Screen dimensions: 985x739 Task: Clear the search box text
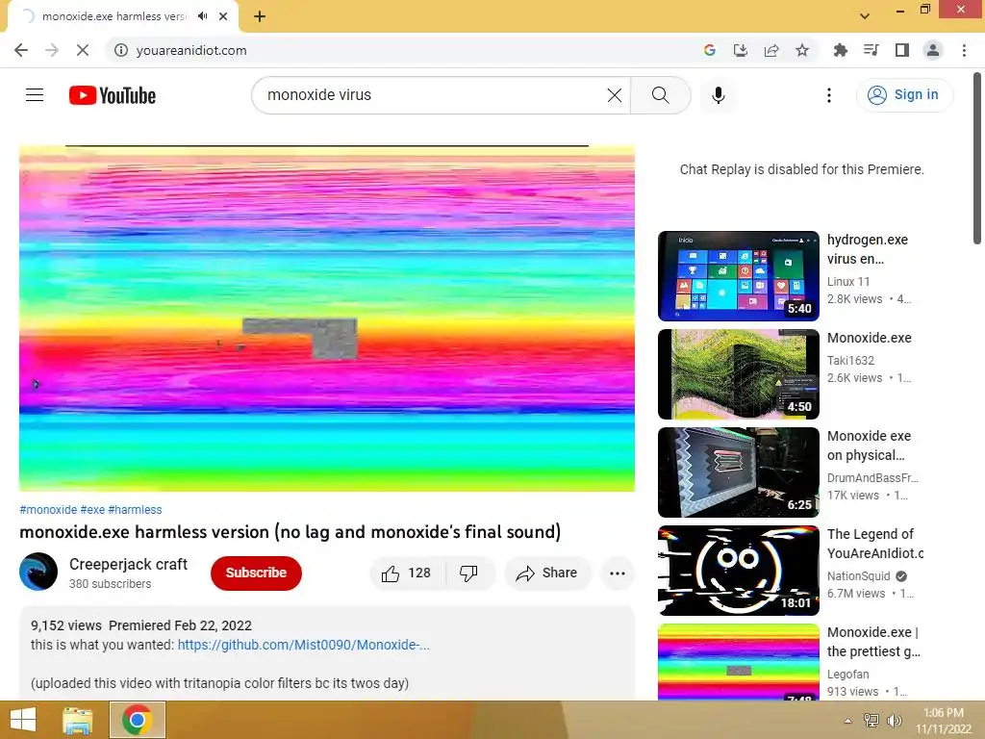click(x=615, y=95)
